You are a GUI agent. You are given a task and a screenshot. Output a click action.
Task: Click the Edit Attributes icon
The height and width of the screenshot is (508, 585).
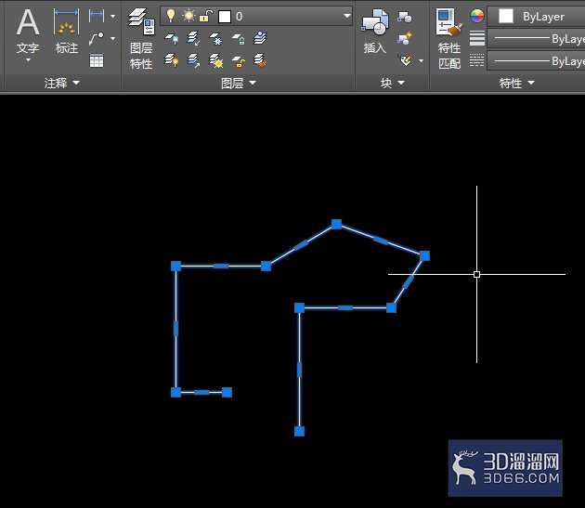tap(406, 60)
